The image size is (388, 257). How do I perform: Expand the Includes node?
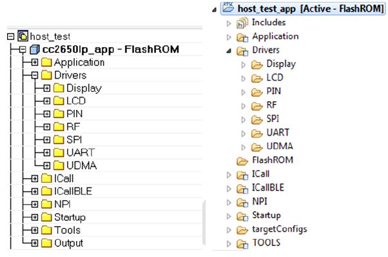click(229, 23)
